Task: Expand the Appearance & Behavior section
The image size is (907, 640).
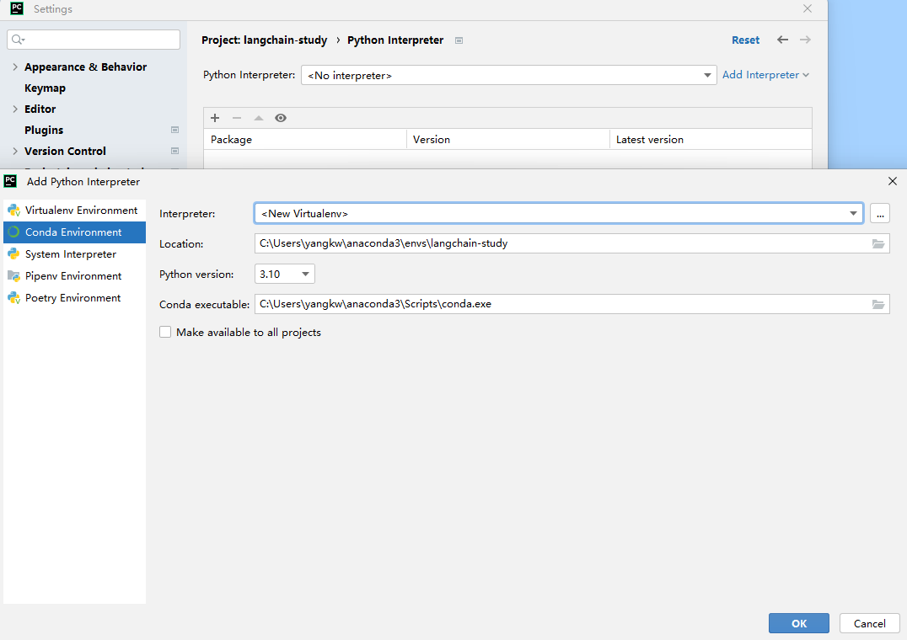Action: pyautogui.click(x=15, y=67)
